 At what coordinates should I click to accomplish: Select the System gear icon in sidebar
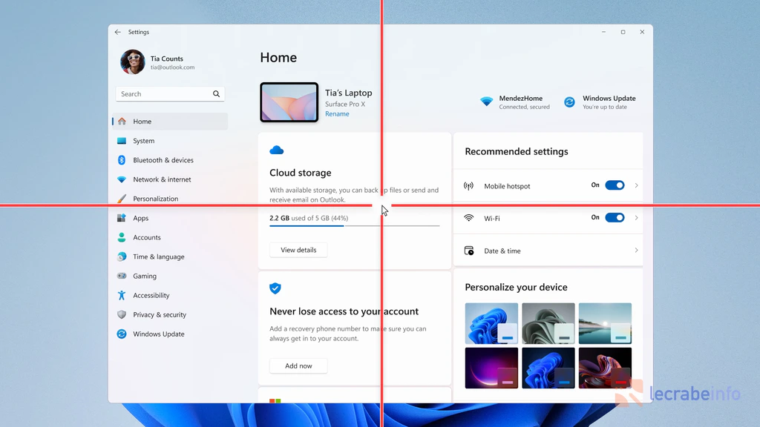122,141
